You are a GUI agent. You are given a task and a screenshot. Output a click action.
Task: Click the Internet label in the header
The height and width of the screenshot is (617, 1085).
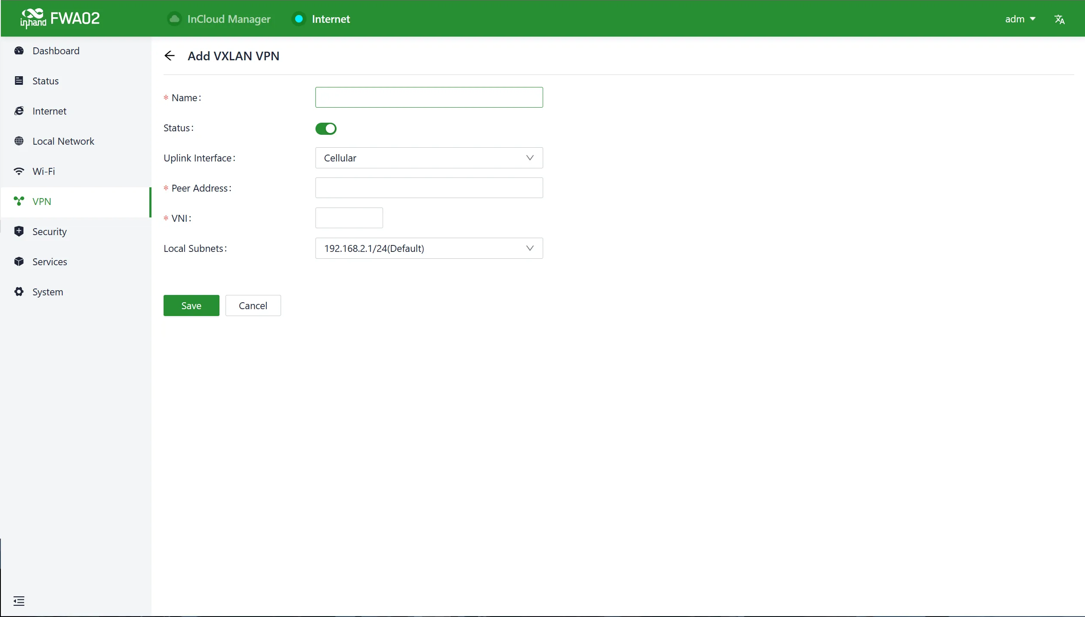(x=331, y=19)
